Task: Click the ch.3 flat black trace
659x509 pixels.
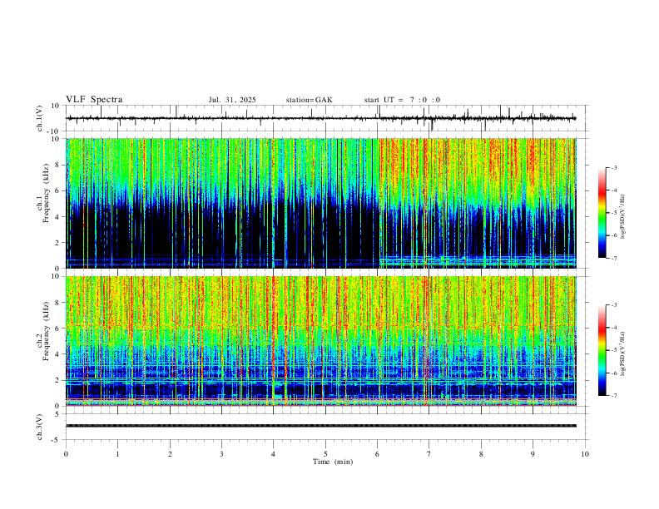Action: 321,426
